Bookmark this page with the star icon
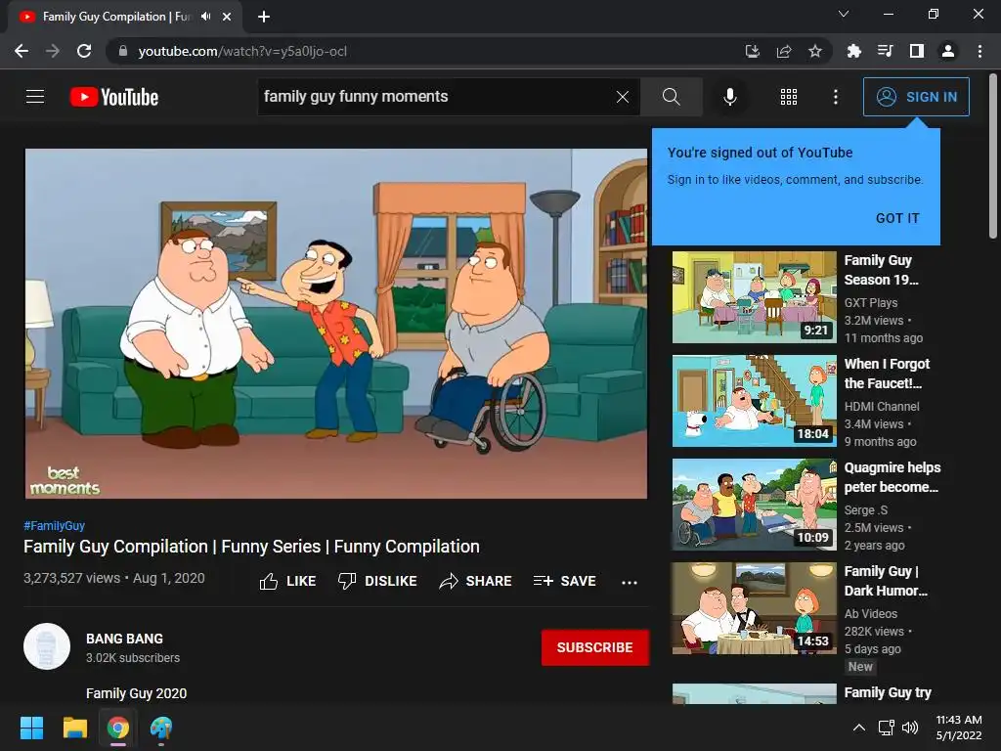The width and height of the screenshot is (1001, 751). coord(815,51)
